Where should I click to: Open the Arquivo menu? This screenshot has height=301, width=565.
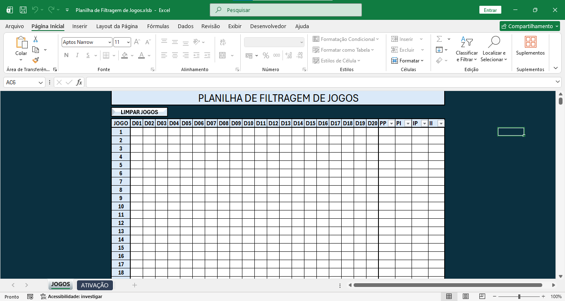click(x=14, y=26)
